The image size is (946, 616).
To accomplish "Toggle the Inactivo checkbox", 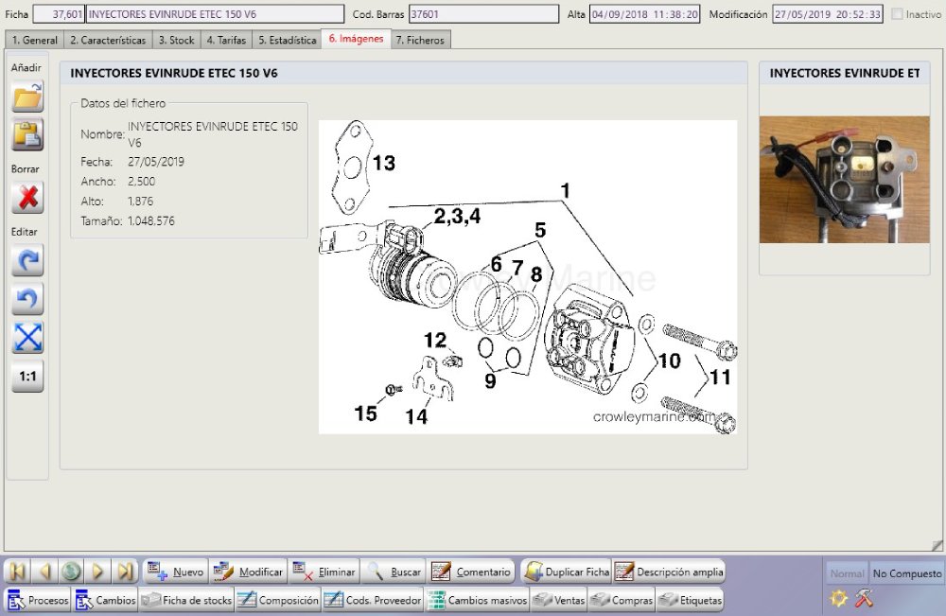I will click(897, 14).
